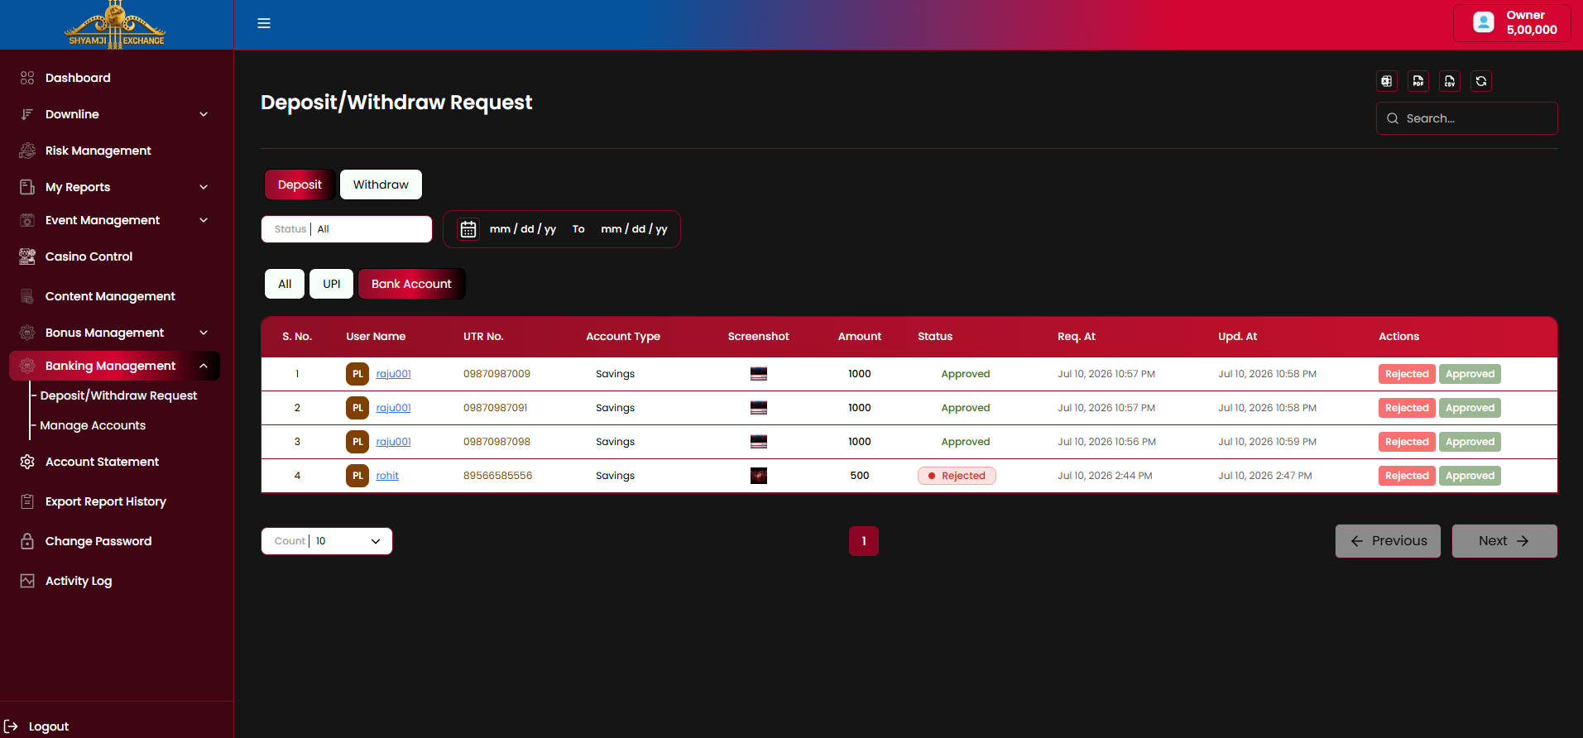
Task: Click the Next page button
Action: (x=1504, y=541)
